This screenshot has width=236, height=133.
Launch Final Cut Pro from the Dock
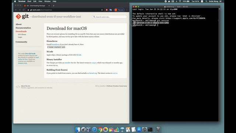pyautogui.click(x=111, y=129)
